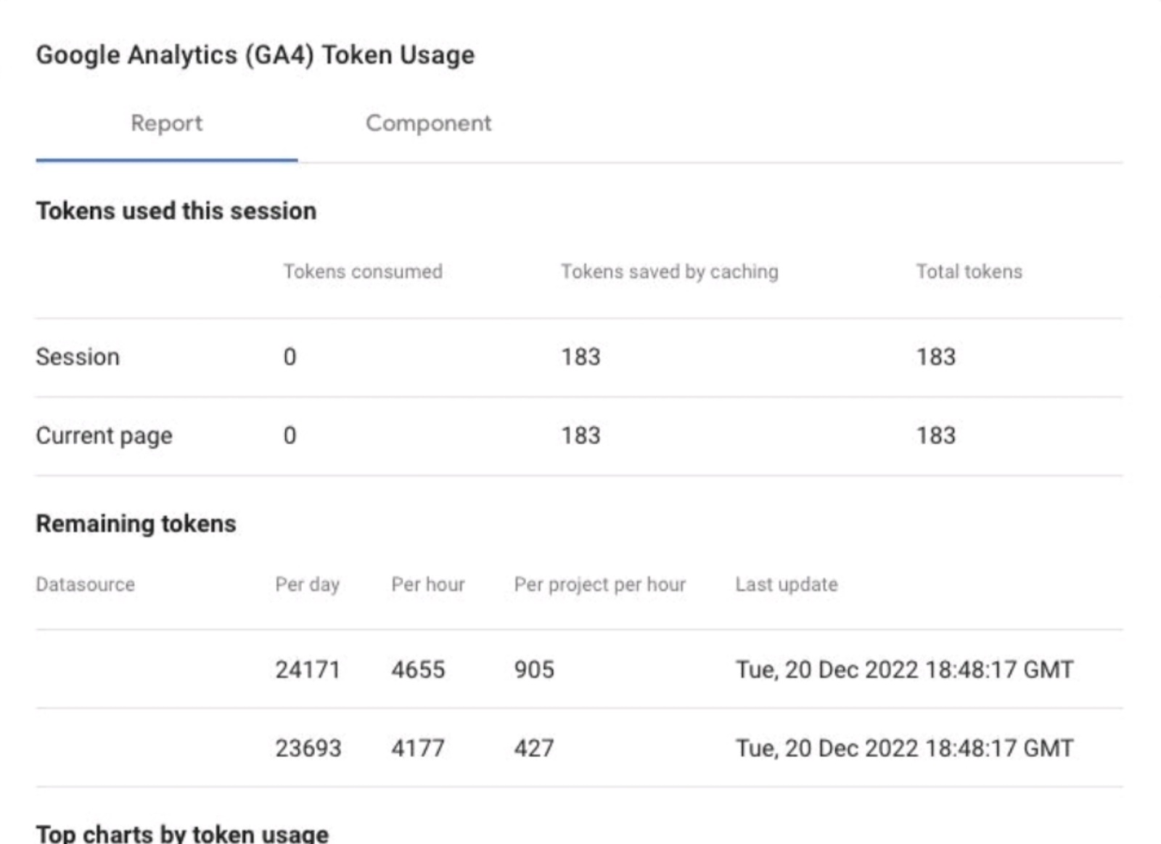Screen dimensions: 1161x844
Task: Open the Component tab
Action: pos(428,123)
